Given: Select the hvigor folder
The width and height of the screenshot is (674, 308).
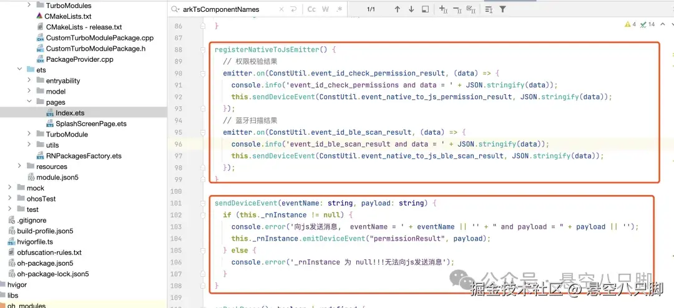Looking at the screenshot, I should point(17,285).
